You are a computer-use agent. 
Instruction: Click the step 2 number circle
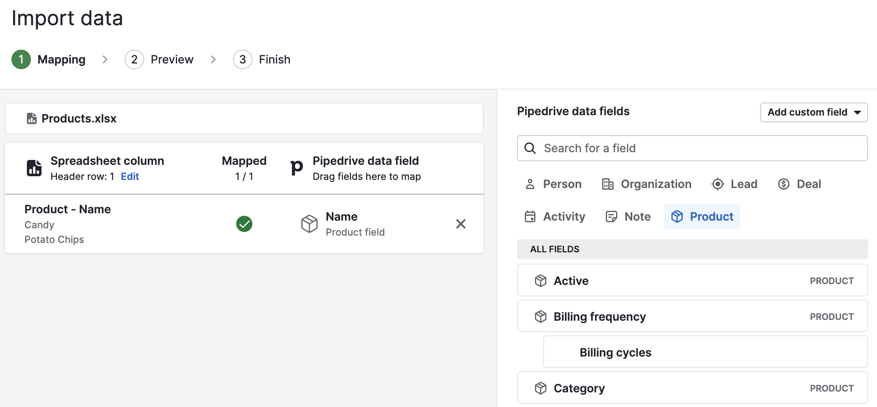pos(134,59)
